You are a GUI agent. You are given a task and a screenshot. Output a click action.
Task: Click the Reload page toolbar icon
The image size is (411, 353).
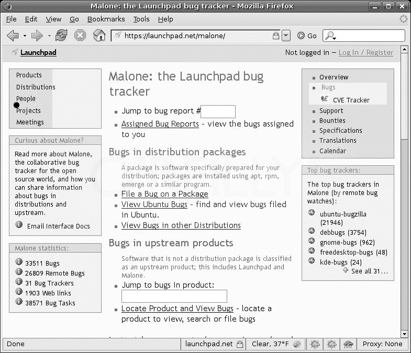coord(61,36)
